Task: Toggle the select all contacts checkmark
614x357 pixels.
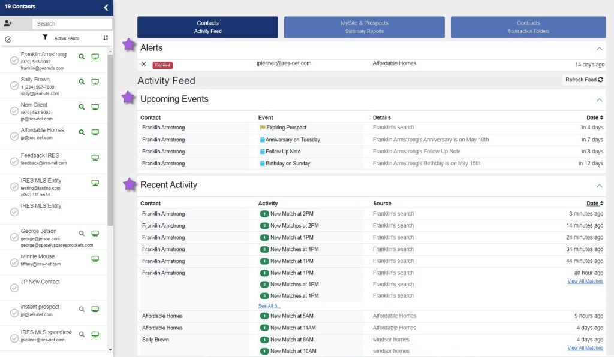Action: 8,39
